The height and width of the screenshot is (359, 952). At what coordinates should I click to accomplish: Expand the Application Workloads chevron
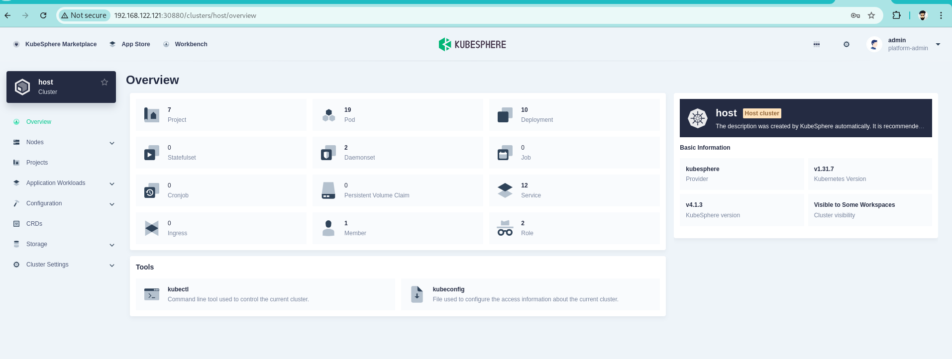(x=112, y=183)
